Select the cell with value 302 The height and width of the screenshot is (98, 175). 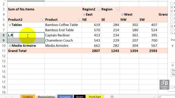129,25
